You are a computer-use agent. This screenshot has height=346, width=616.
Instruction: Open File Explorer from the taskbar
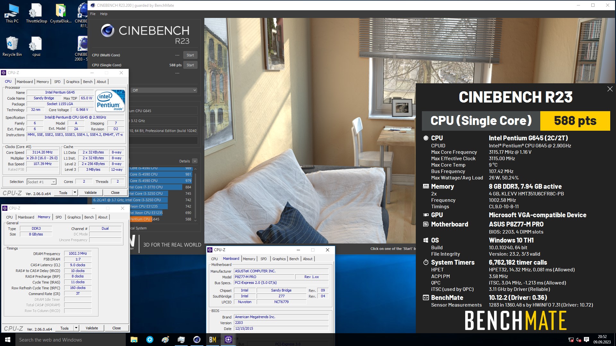134,340
